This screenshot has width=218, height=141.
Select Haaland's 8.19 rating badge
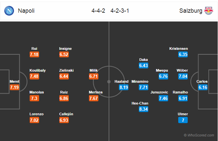pyautogui.click(x=124, y=87)
